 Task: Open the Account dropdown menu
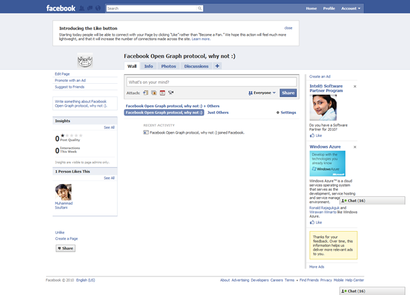click(350, 8)
